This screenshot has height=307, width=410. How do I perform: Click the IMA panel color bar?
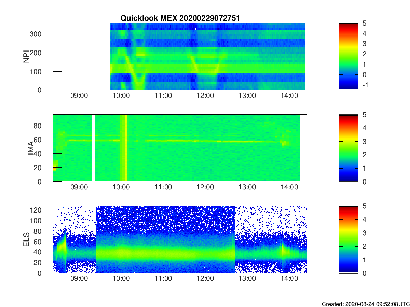348,148
